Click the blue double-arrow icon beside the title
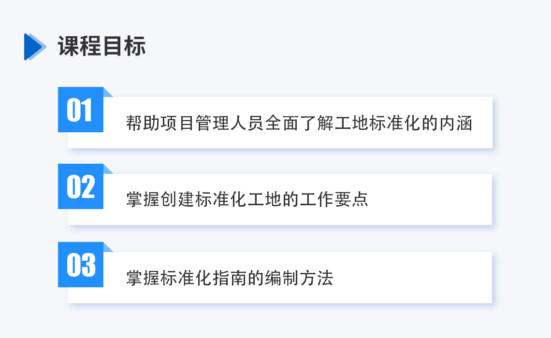This screenshot has width=551, height=338. click(x=35, y=47)
